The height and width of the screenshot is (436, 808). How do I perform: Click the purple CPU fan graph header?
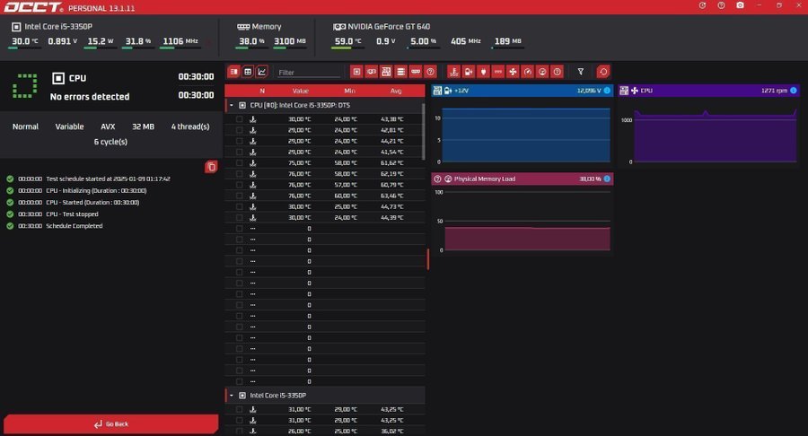709,91
